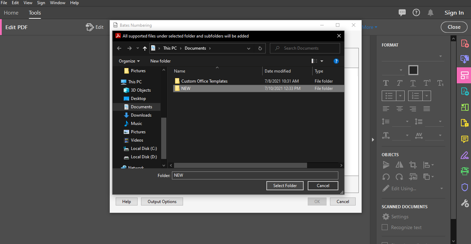Open the chat bubble icon in header

click(402, 12)
